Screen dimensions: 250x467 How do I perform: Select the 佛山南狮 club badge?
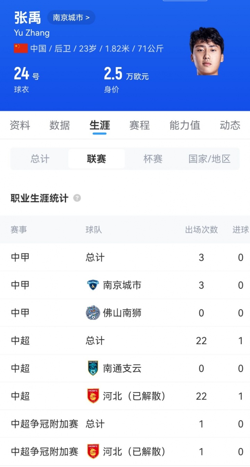(x=93, y=312)
